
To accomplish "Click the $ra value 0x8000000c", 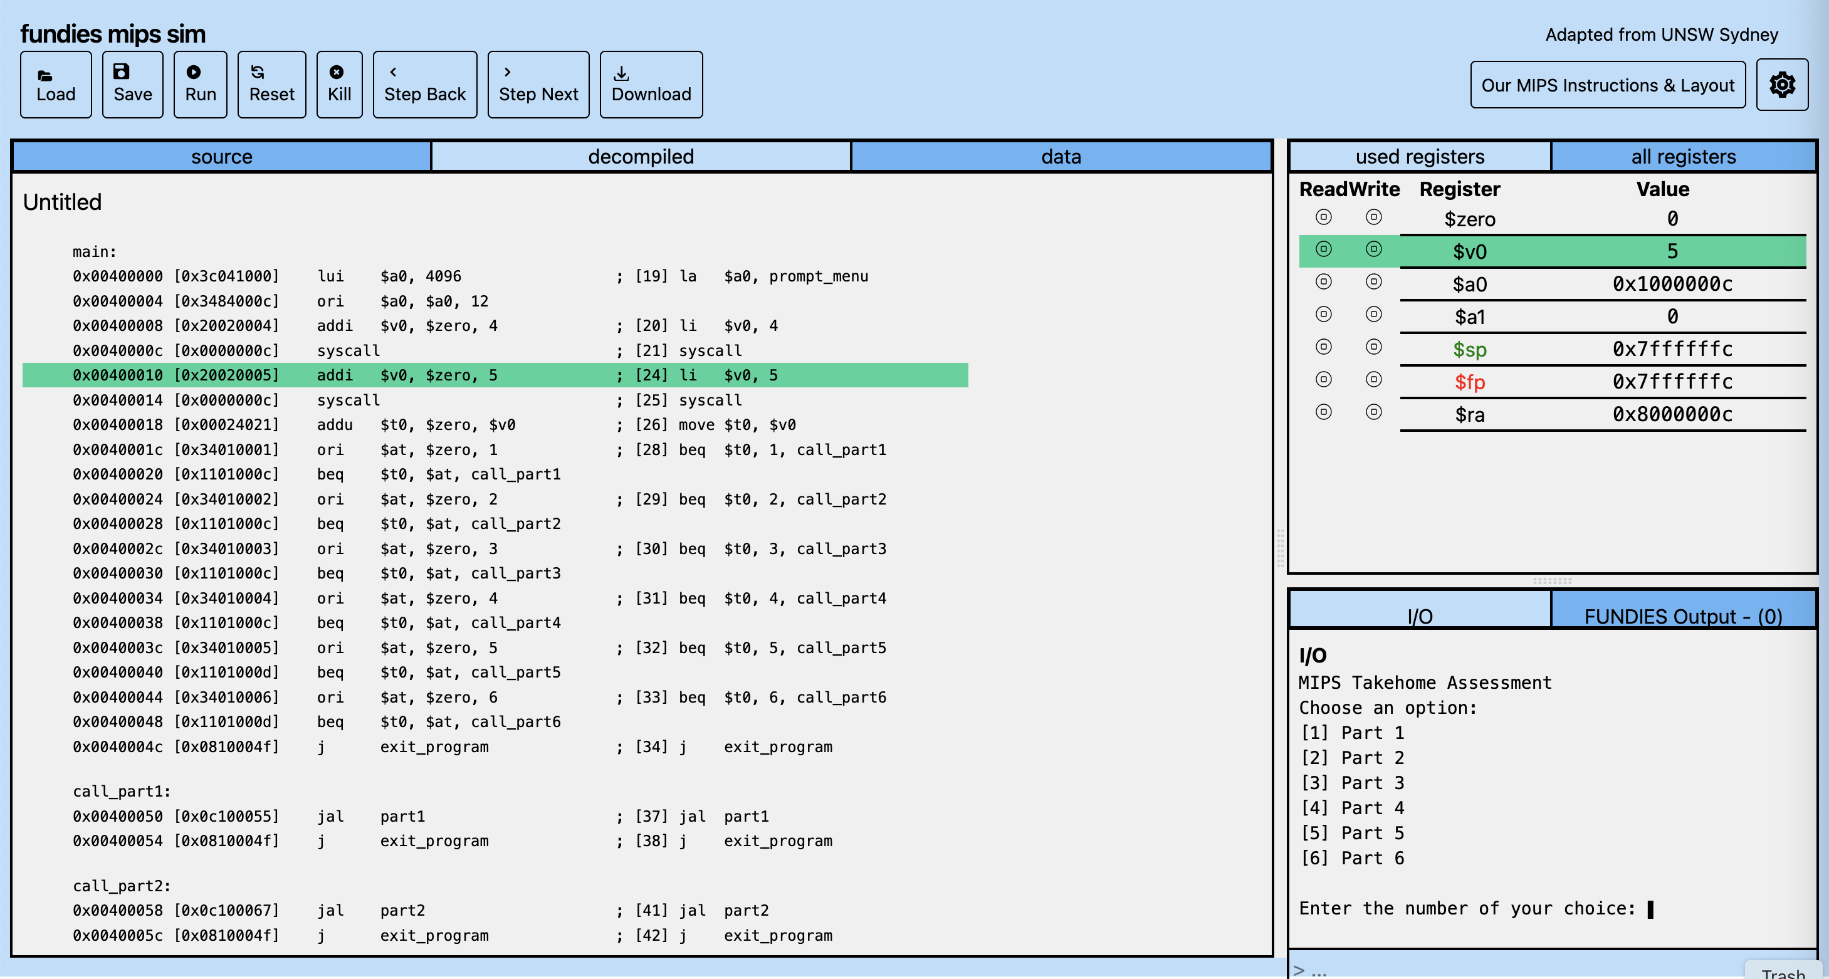I will (1672, 414).
